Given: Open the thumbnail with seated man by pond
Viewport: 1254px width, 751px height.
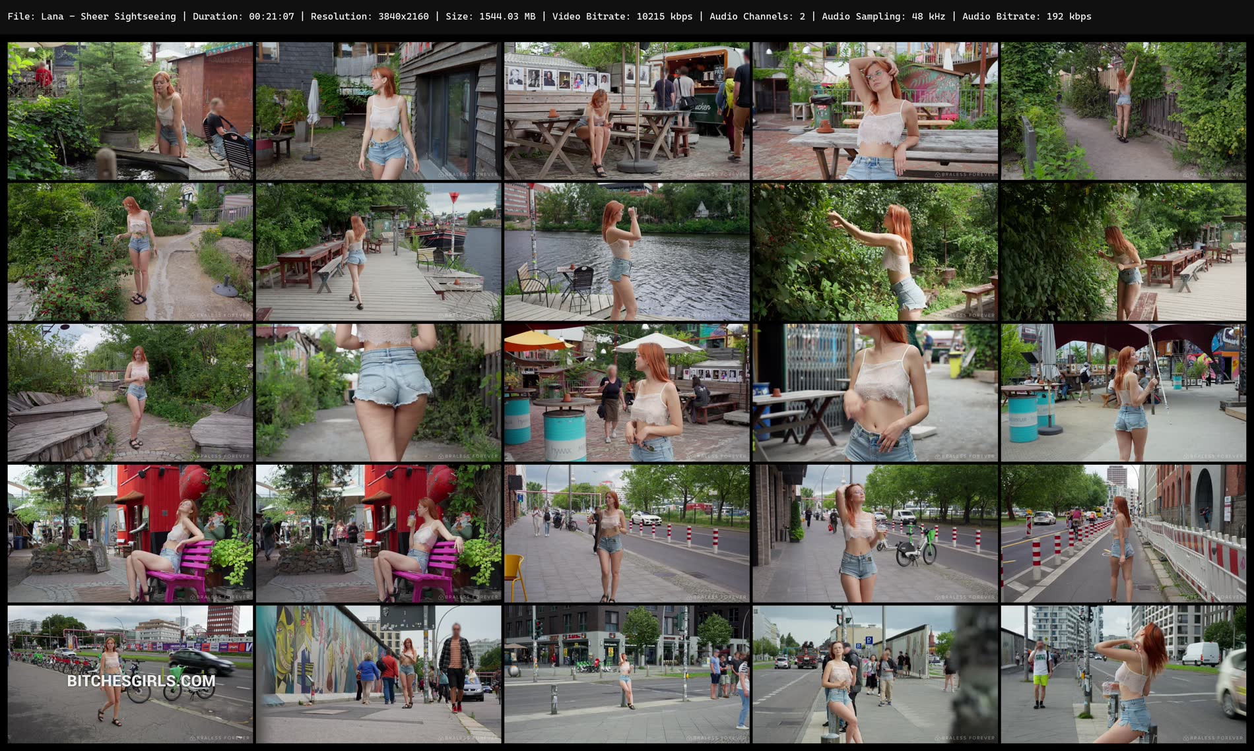Looking at the screenshot, I should (130, 111).
